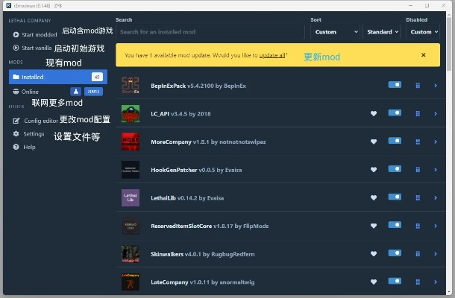Image resolution: width=455 pixels, height=298 pixels.
Task: Click the drag handle icon for HookGenPatcher
Action: pyautogui.click(x=418, y=170)
